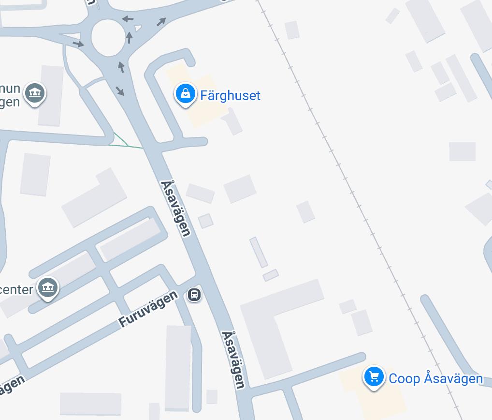Screen dimensions: 492x420
Task: Select the Furuvägen street label
Action: pos(148,309)
